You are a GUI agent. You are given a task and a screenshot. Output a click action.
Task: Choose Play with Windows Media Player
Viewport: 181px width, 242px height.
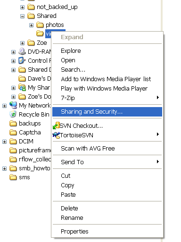tap(107, 88)
